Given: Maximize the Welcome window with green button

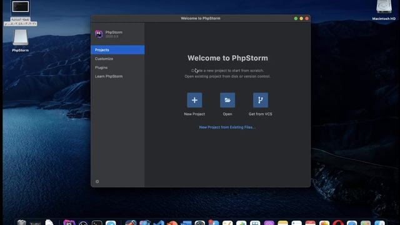Looking at the screenshot, I should (x=296, y=18).
